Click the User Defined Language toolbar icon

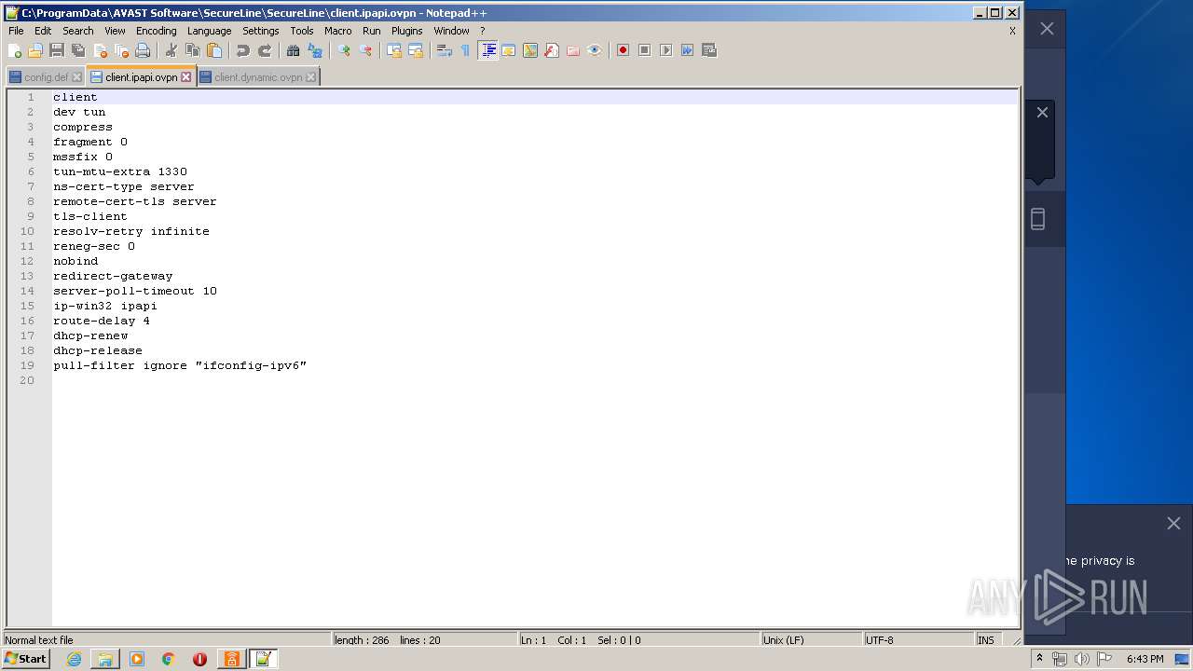pyautogui.click(x=509, y=50)
